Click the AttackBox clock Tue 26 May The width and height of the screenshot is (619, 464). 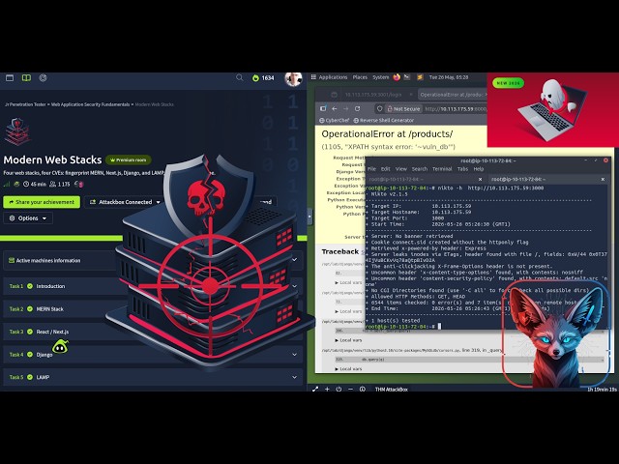point(449,77)
